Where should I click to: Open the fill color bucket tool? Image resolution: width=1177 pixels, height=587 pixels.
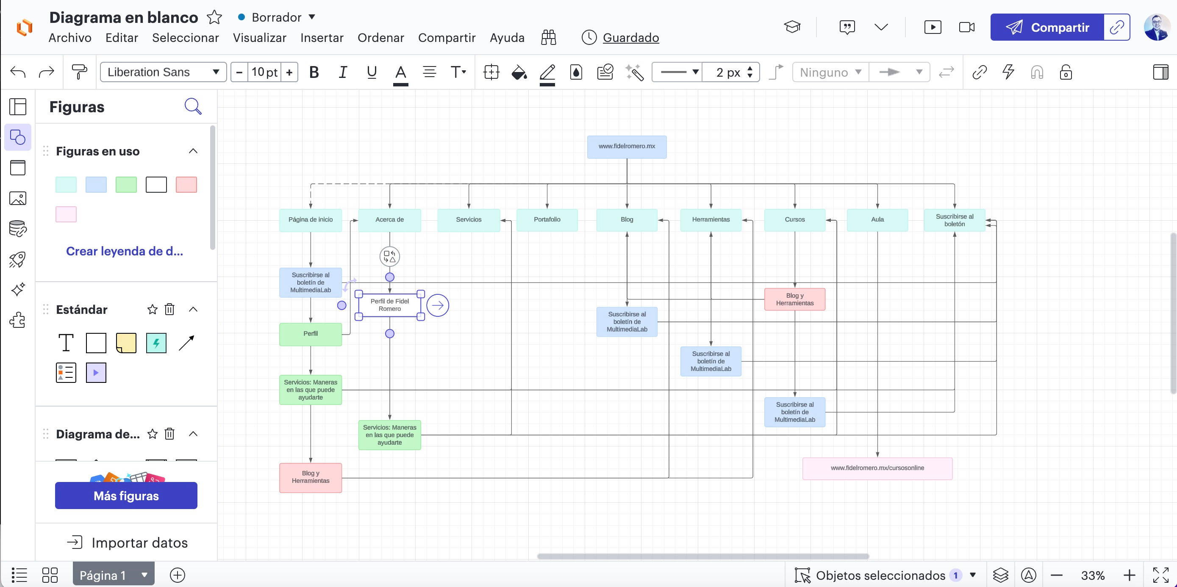pos(519,72)
